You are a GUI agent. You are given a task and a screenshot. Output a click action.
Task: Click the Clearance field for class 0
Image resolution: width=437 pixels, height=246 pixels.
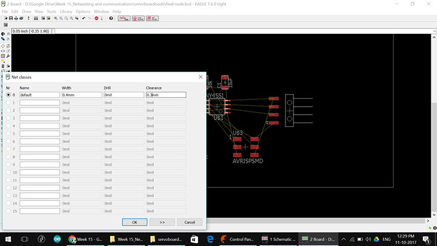166,95
